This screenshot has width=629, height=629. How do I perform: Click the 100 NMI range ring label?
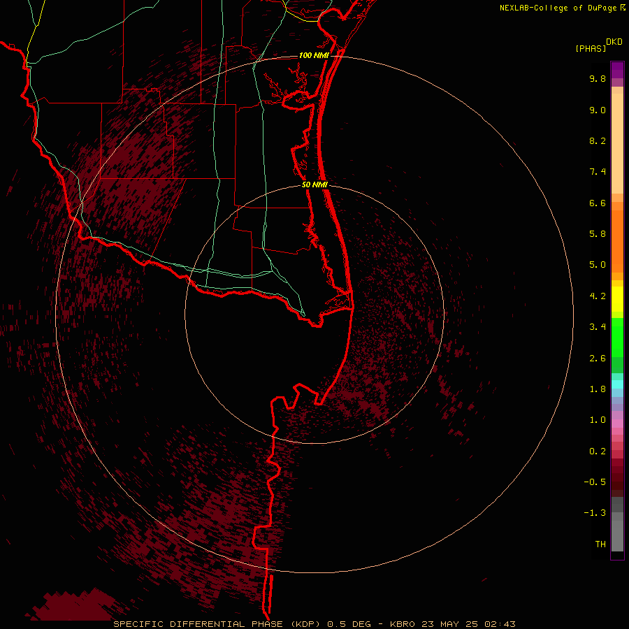(314, 55)
